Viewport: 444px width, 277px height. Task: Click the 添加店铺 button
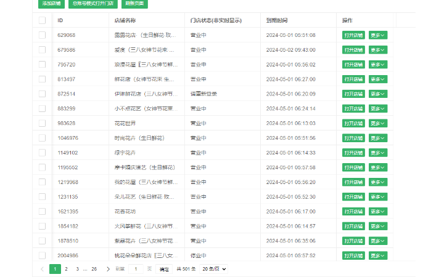click(x=51, y=4)
